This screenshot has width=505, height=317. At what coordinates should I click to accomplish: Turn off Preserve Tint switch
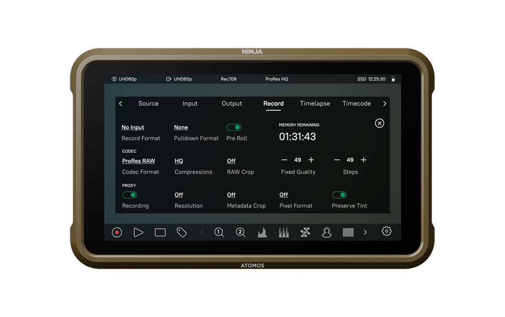pos(339,195)
